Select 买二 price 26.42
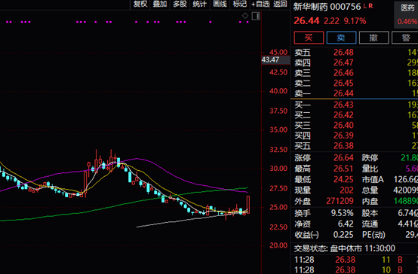418x274 pixels. click(x=343, y=115)
